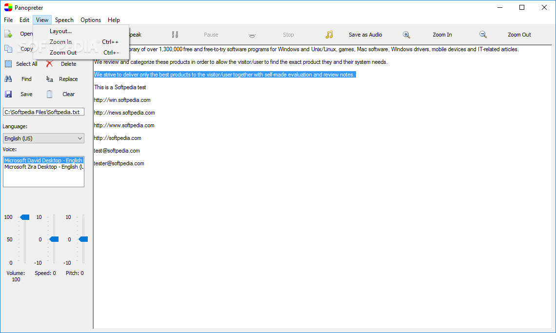Click the clipboard Clear icon

point(49,94)
